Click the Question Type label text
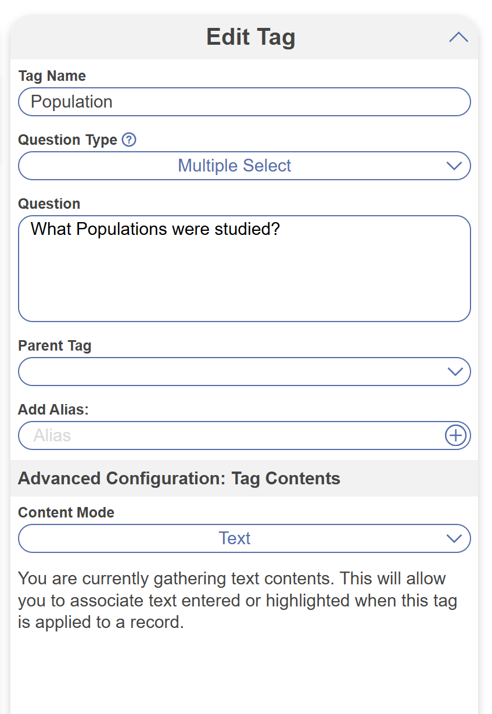Image resolution: width=492 pixels, height=714 pixels. (x=67, y=140)
